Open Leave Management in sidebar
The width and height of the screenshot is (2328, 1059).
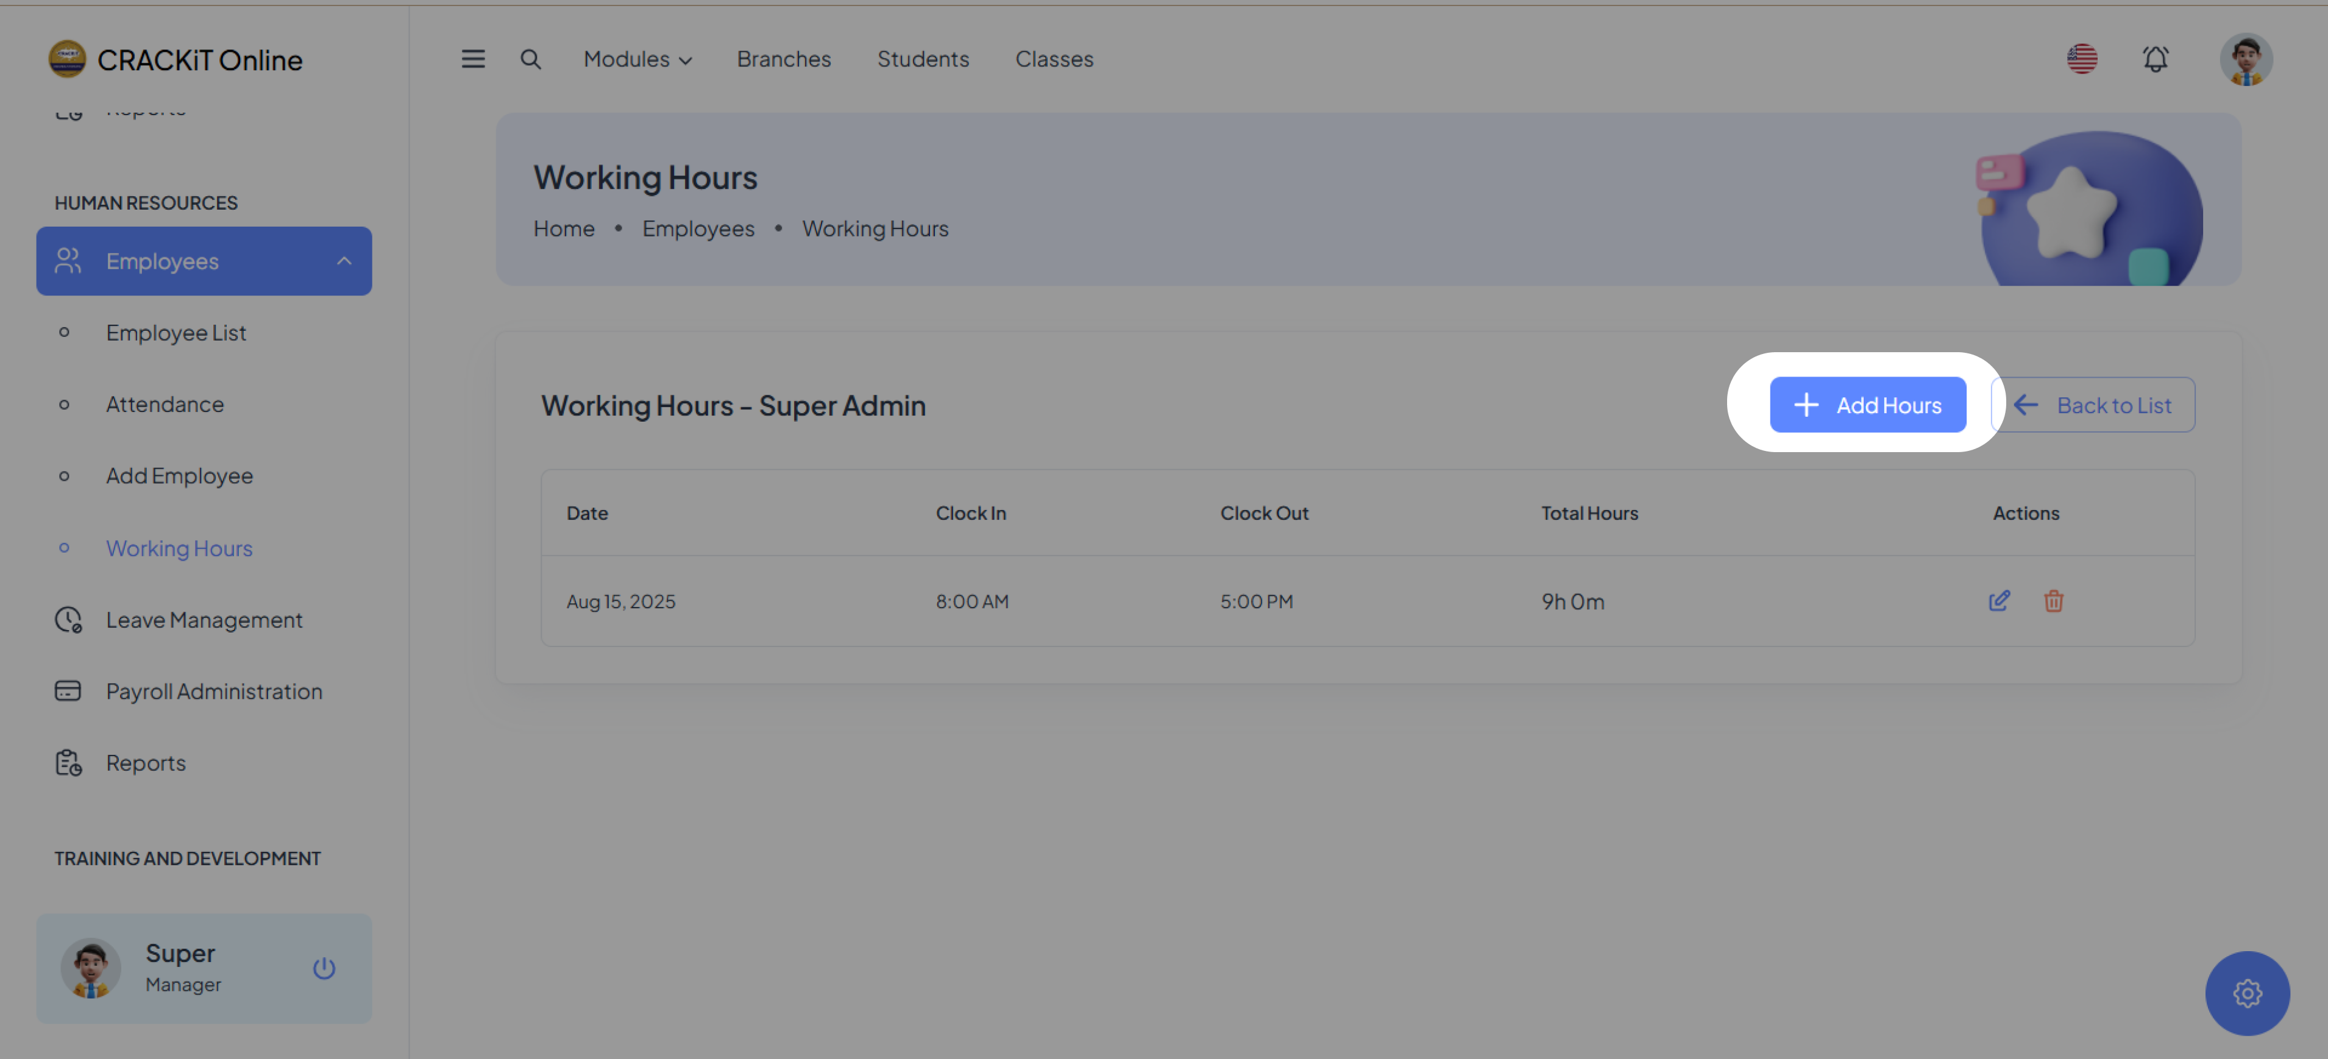click(204, 620)
